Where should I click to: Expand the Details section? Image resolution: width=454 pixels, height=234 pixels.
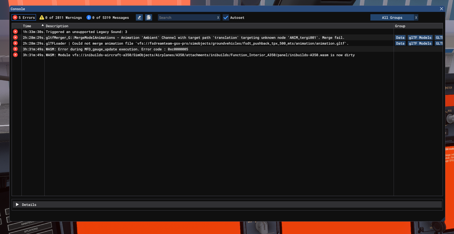pyautogui.click(x=17, y=205)
